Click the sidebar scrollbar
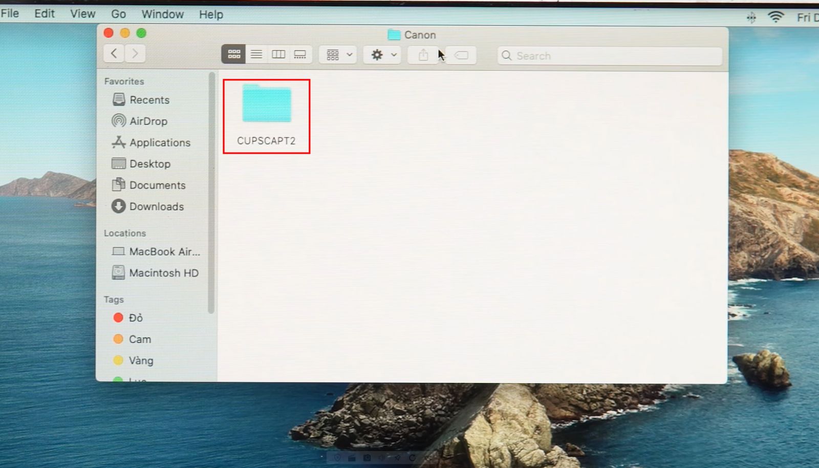 click(211, 193)
